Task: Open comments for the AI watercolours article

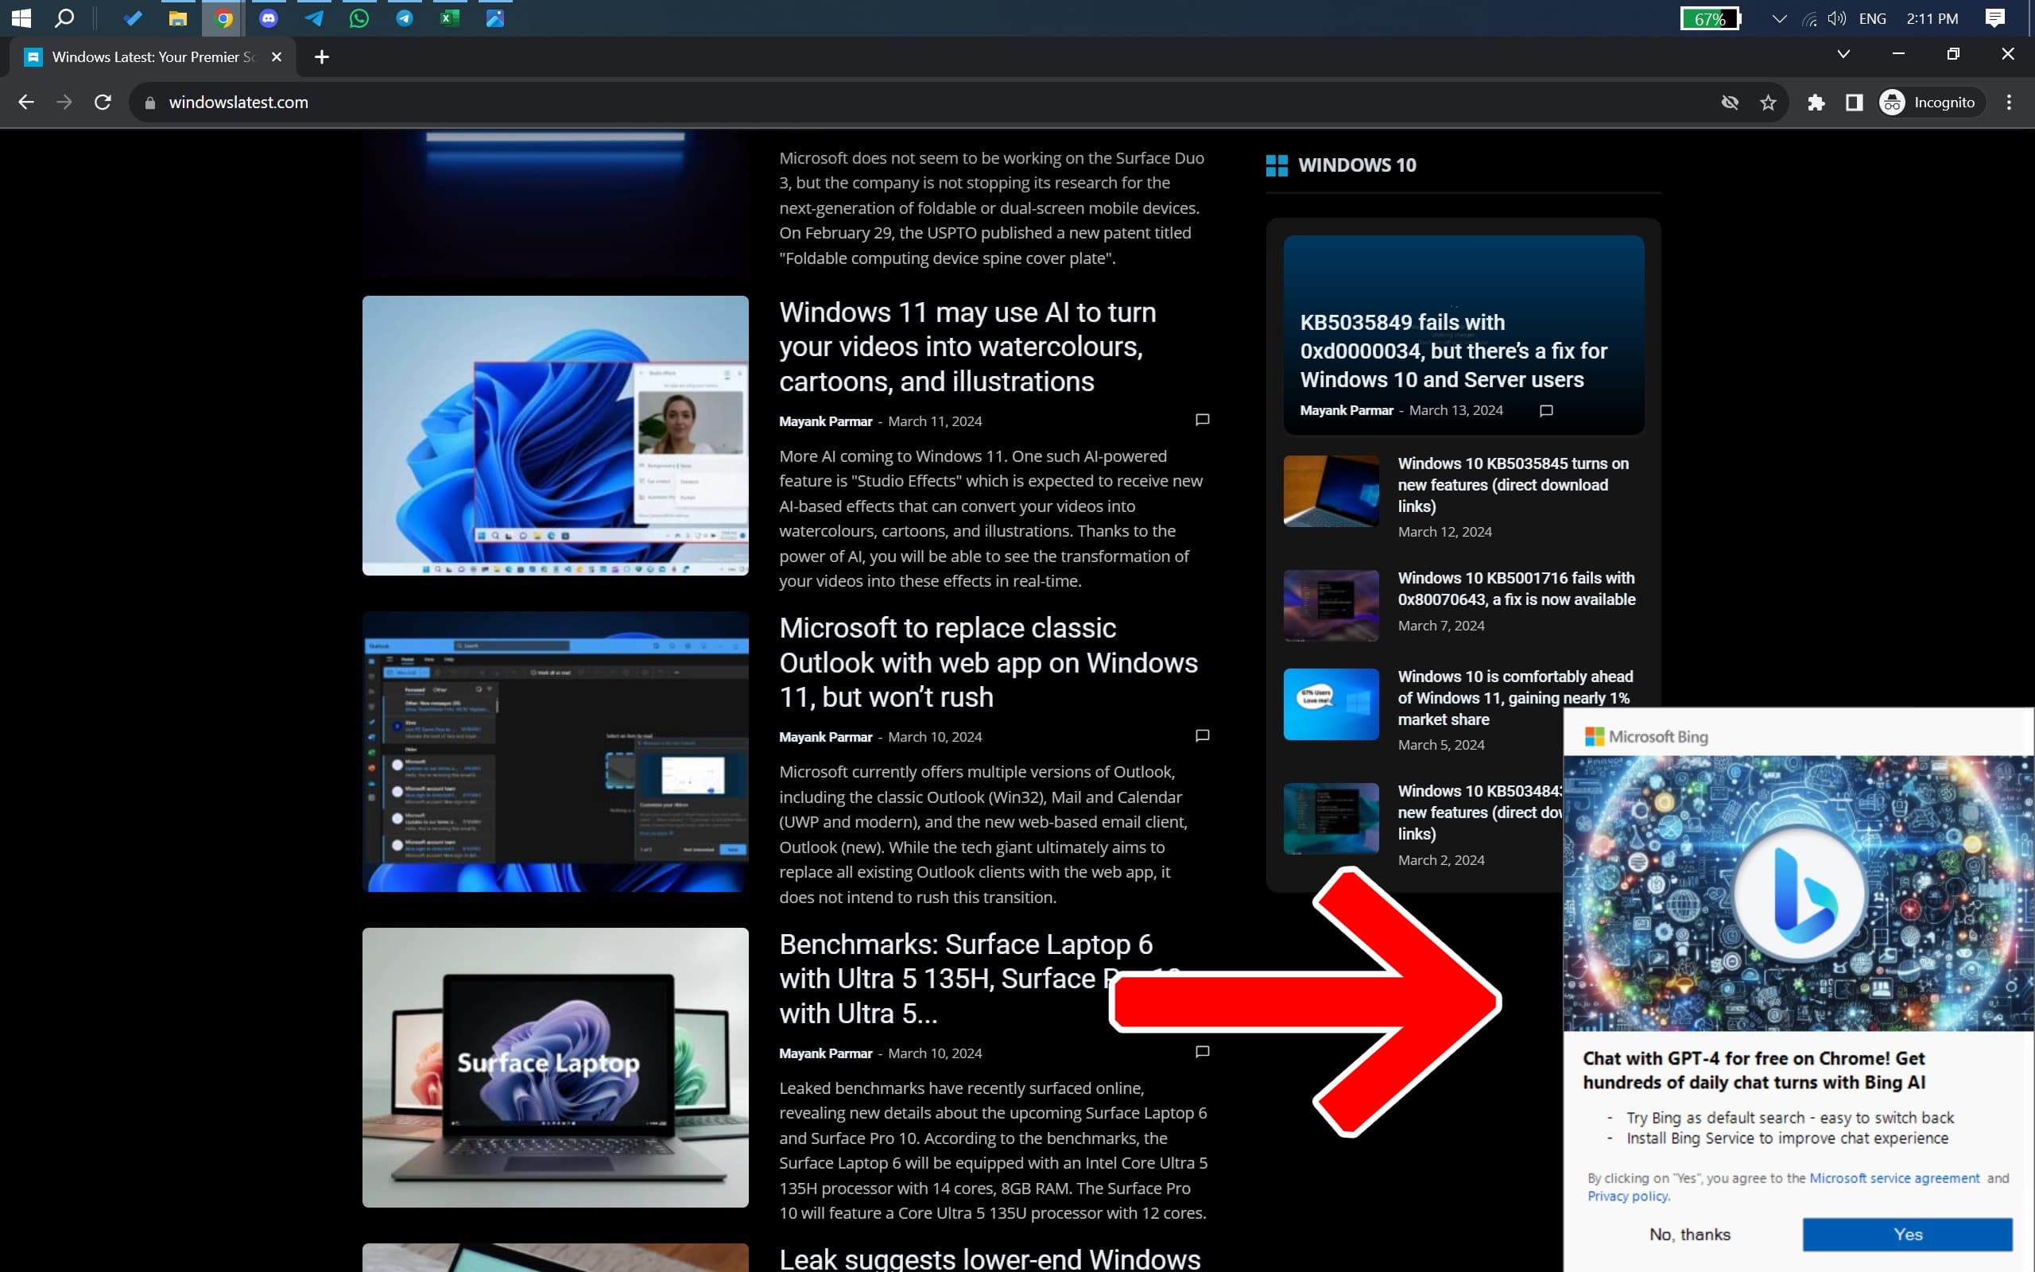Action: click(1202, 420)
